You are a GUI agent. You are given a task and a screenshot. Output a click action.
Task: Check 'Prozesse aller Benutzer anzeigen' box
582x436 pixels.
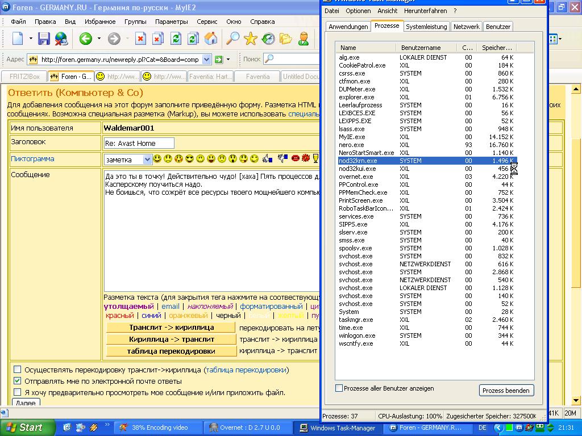click(339, 388)
